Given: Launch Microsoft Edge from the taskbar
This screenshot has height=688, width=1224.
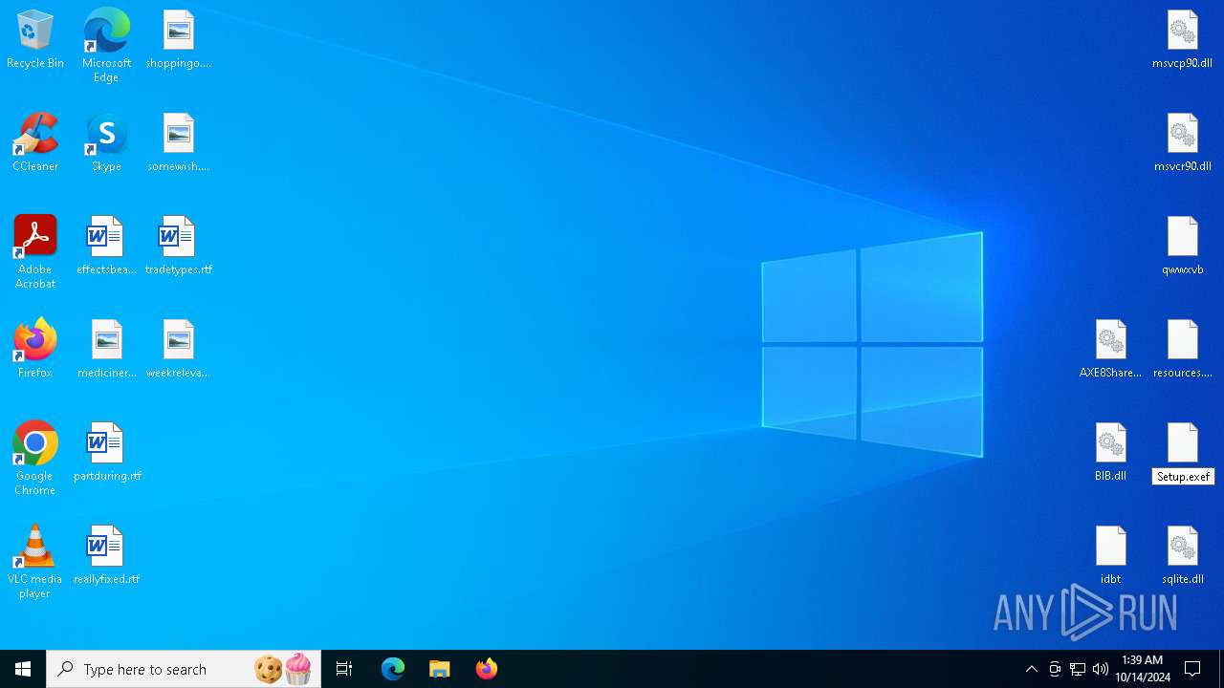Looking at the screenshot, I should (x=393, y=669).
